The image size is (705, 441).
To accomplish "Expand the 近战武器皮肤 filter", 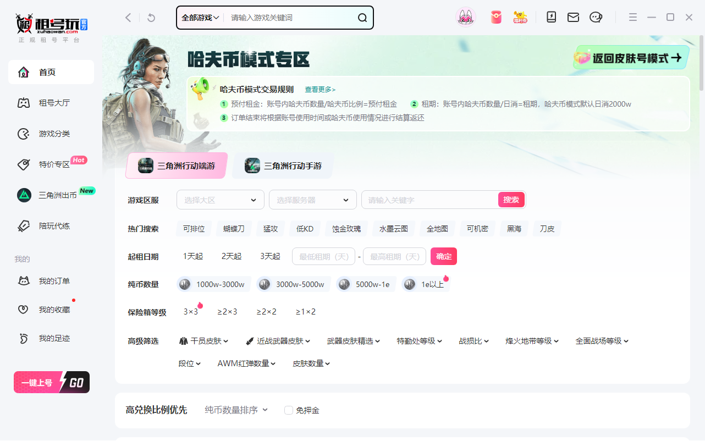I will [x=278, y=341].
